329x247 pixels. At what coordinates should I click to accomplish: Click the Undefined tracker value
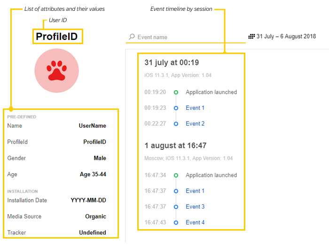click(93, 232)
